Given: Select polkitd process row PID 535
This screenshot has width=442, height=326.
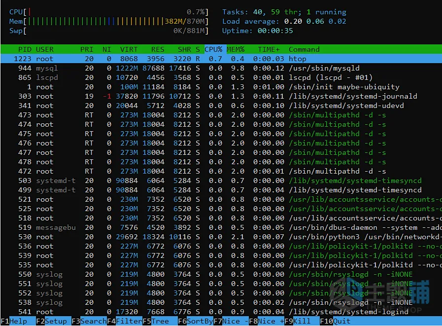Looking at the screenshot, I should (x=221, y=265).
